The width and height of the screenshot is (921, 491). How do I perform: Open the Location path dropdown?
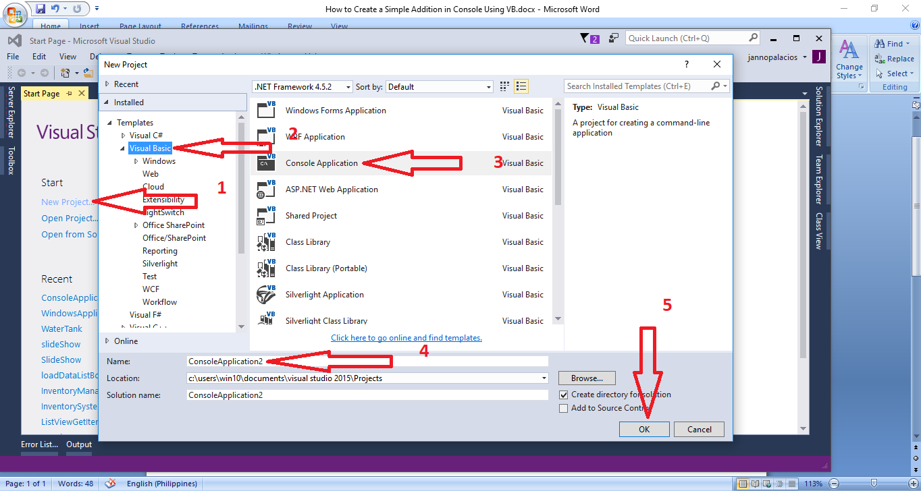click(544, 378)
